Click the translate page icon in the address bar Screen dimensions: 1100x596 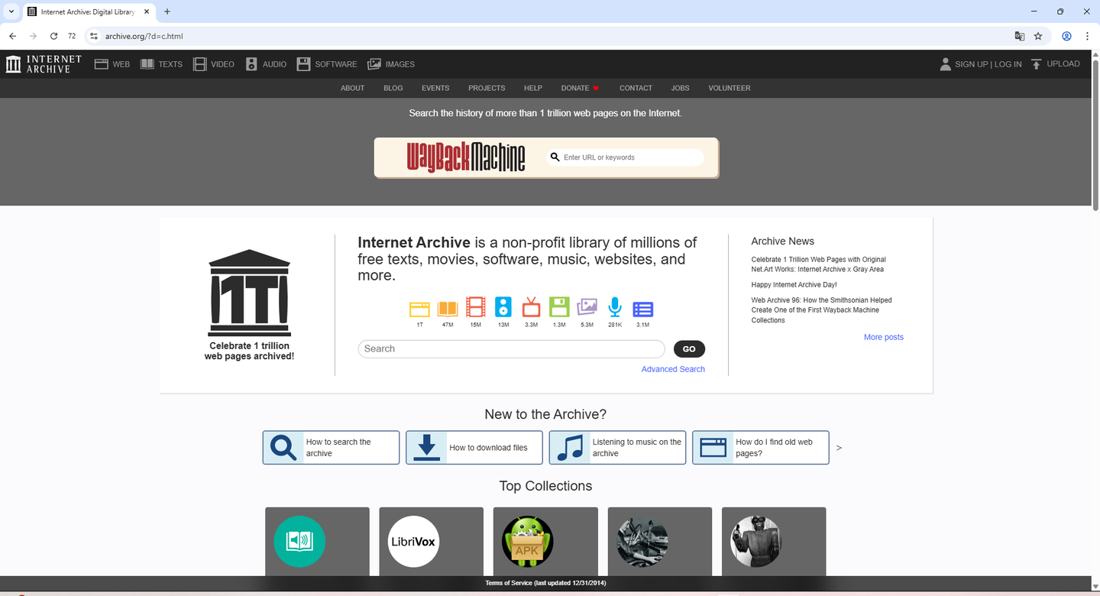coord(1019,36)
